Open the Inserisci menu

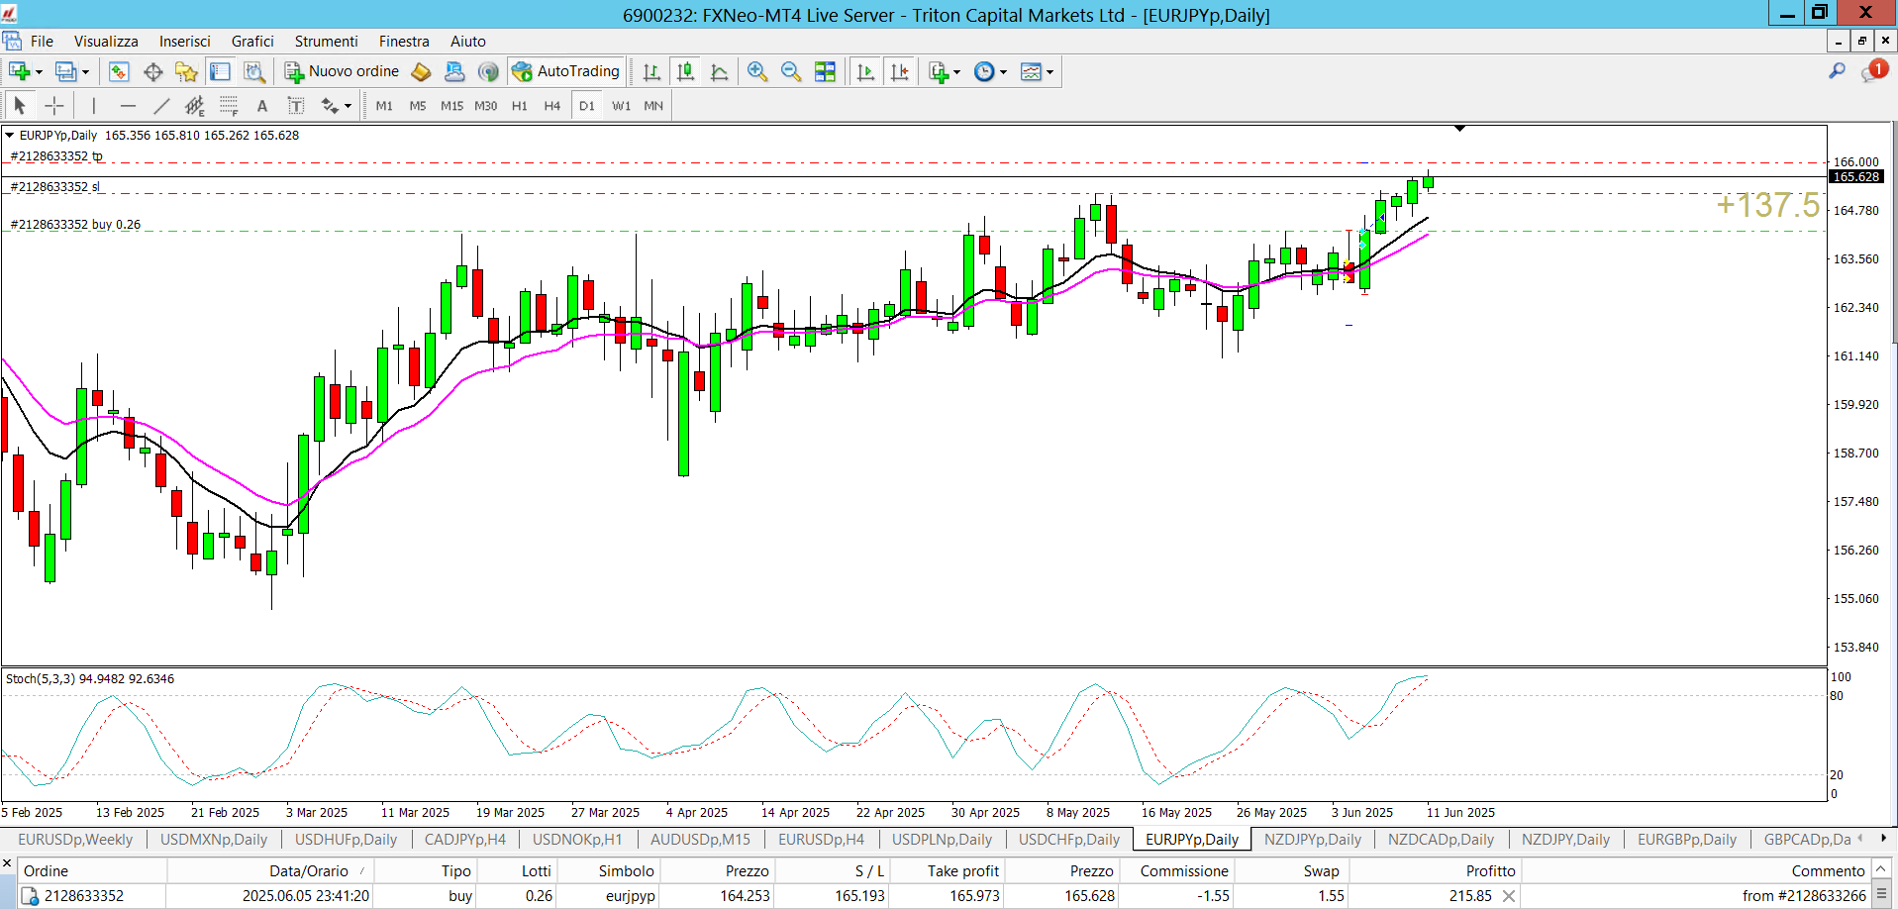[x=185, y=41]
